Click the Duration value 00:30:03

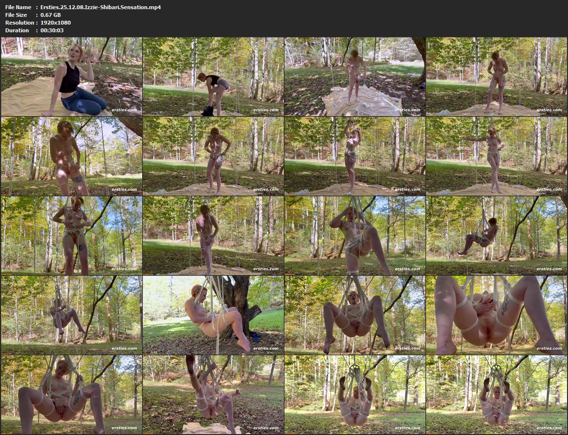point(52,30)
